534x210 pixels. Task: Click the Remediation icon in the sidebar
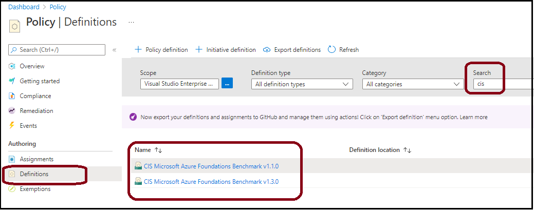[x=12, y=110]
